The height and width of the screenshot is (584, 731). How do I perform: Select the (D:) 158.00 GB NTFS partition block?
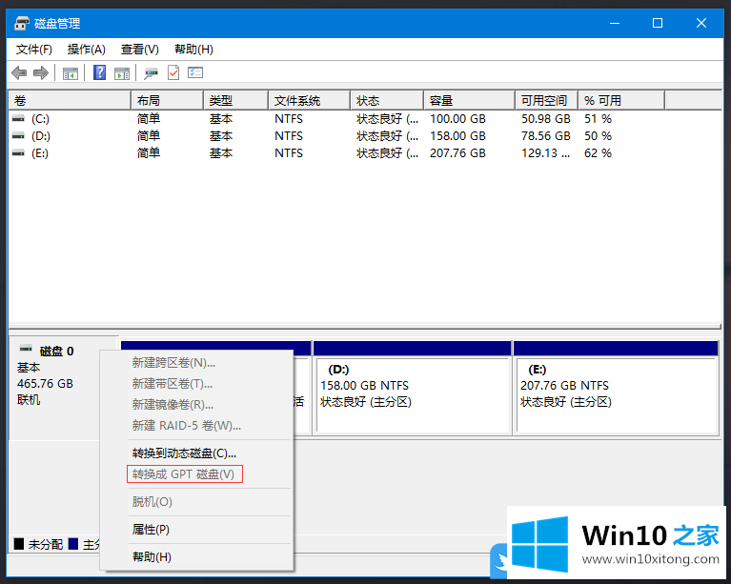pyautogui.click(x=413, y=388)
